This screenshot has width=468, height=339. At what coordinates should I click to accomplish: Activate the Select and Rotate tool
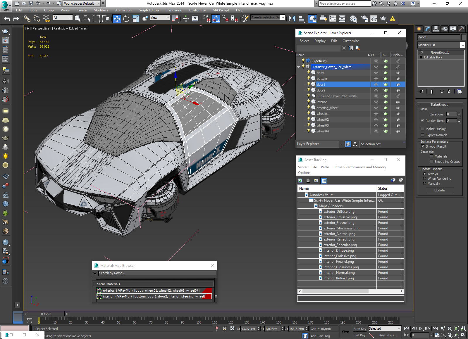point(126,19)
